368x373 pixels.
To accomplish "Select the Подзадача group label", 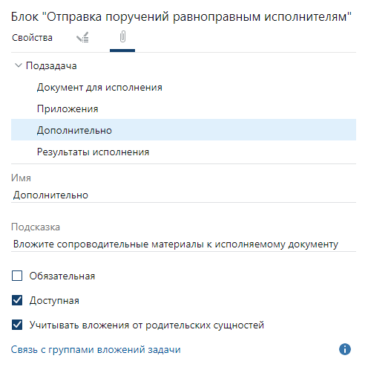I will tap(51, 66).
